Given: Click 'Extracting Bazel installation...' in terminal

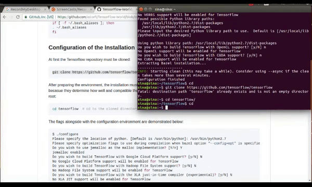Looking at the screenshot, I should 172,63.
